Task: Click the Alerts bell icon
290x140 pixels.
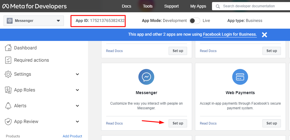Action: coord(8,106)
